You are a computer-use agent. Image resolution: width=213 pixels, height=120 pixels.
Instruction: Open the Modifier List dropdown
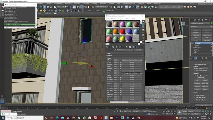point(201,27)
